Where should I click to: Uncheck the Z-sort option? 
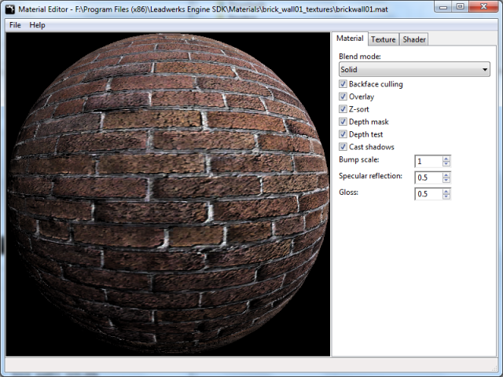pyautogui.click(x=343, y=109)
